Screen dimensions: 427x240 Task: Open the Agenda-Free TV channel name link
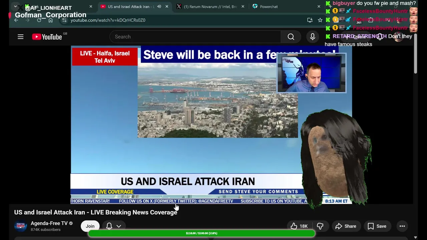(x=49, y=223)
